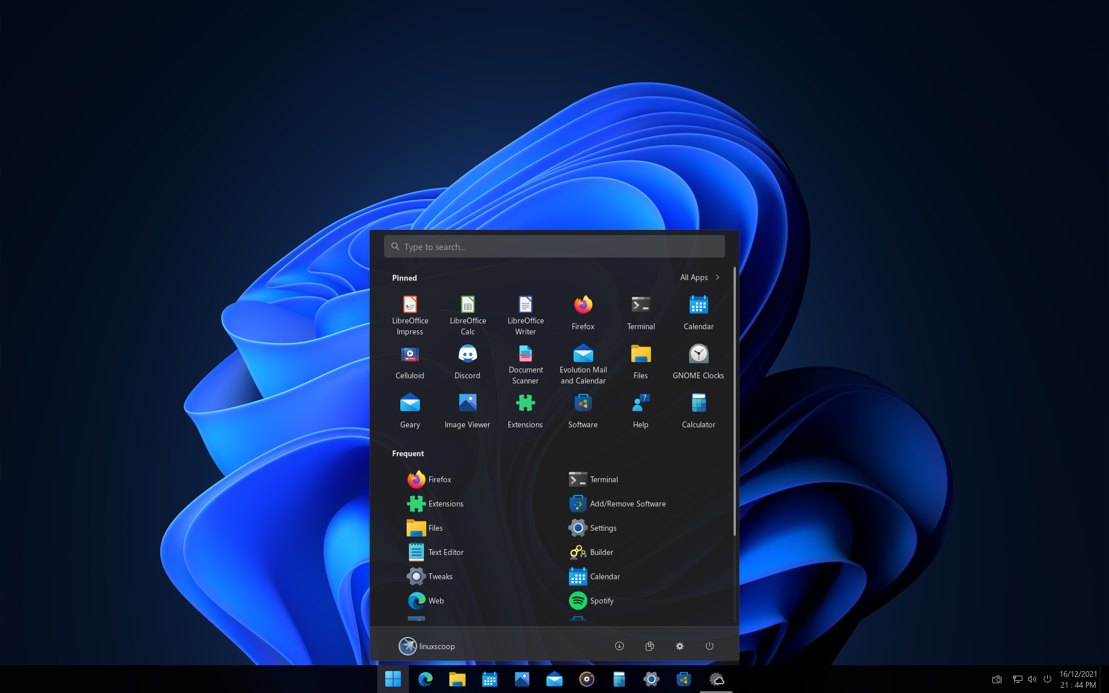This screenshot has width=1109, height=693.
Task: Launch LibreOffice Calc pinned app
Action: (x=468, y=315)
